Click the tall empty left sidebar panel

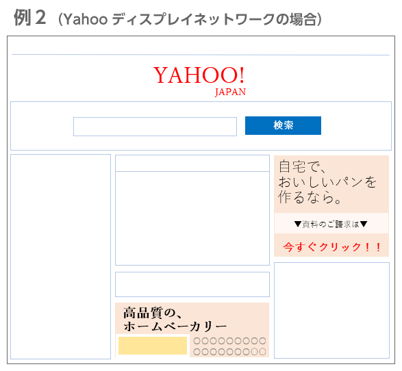(60, 257)
